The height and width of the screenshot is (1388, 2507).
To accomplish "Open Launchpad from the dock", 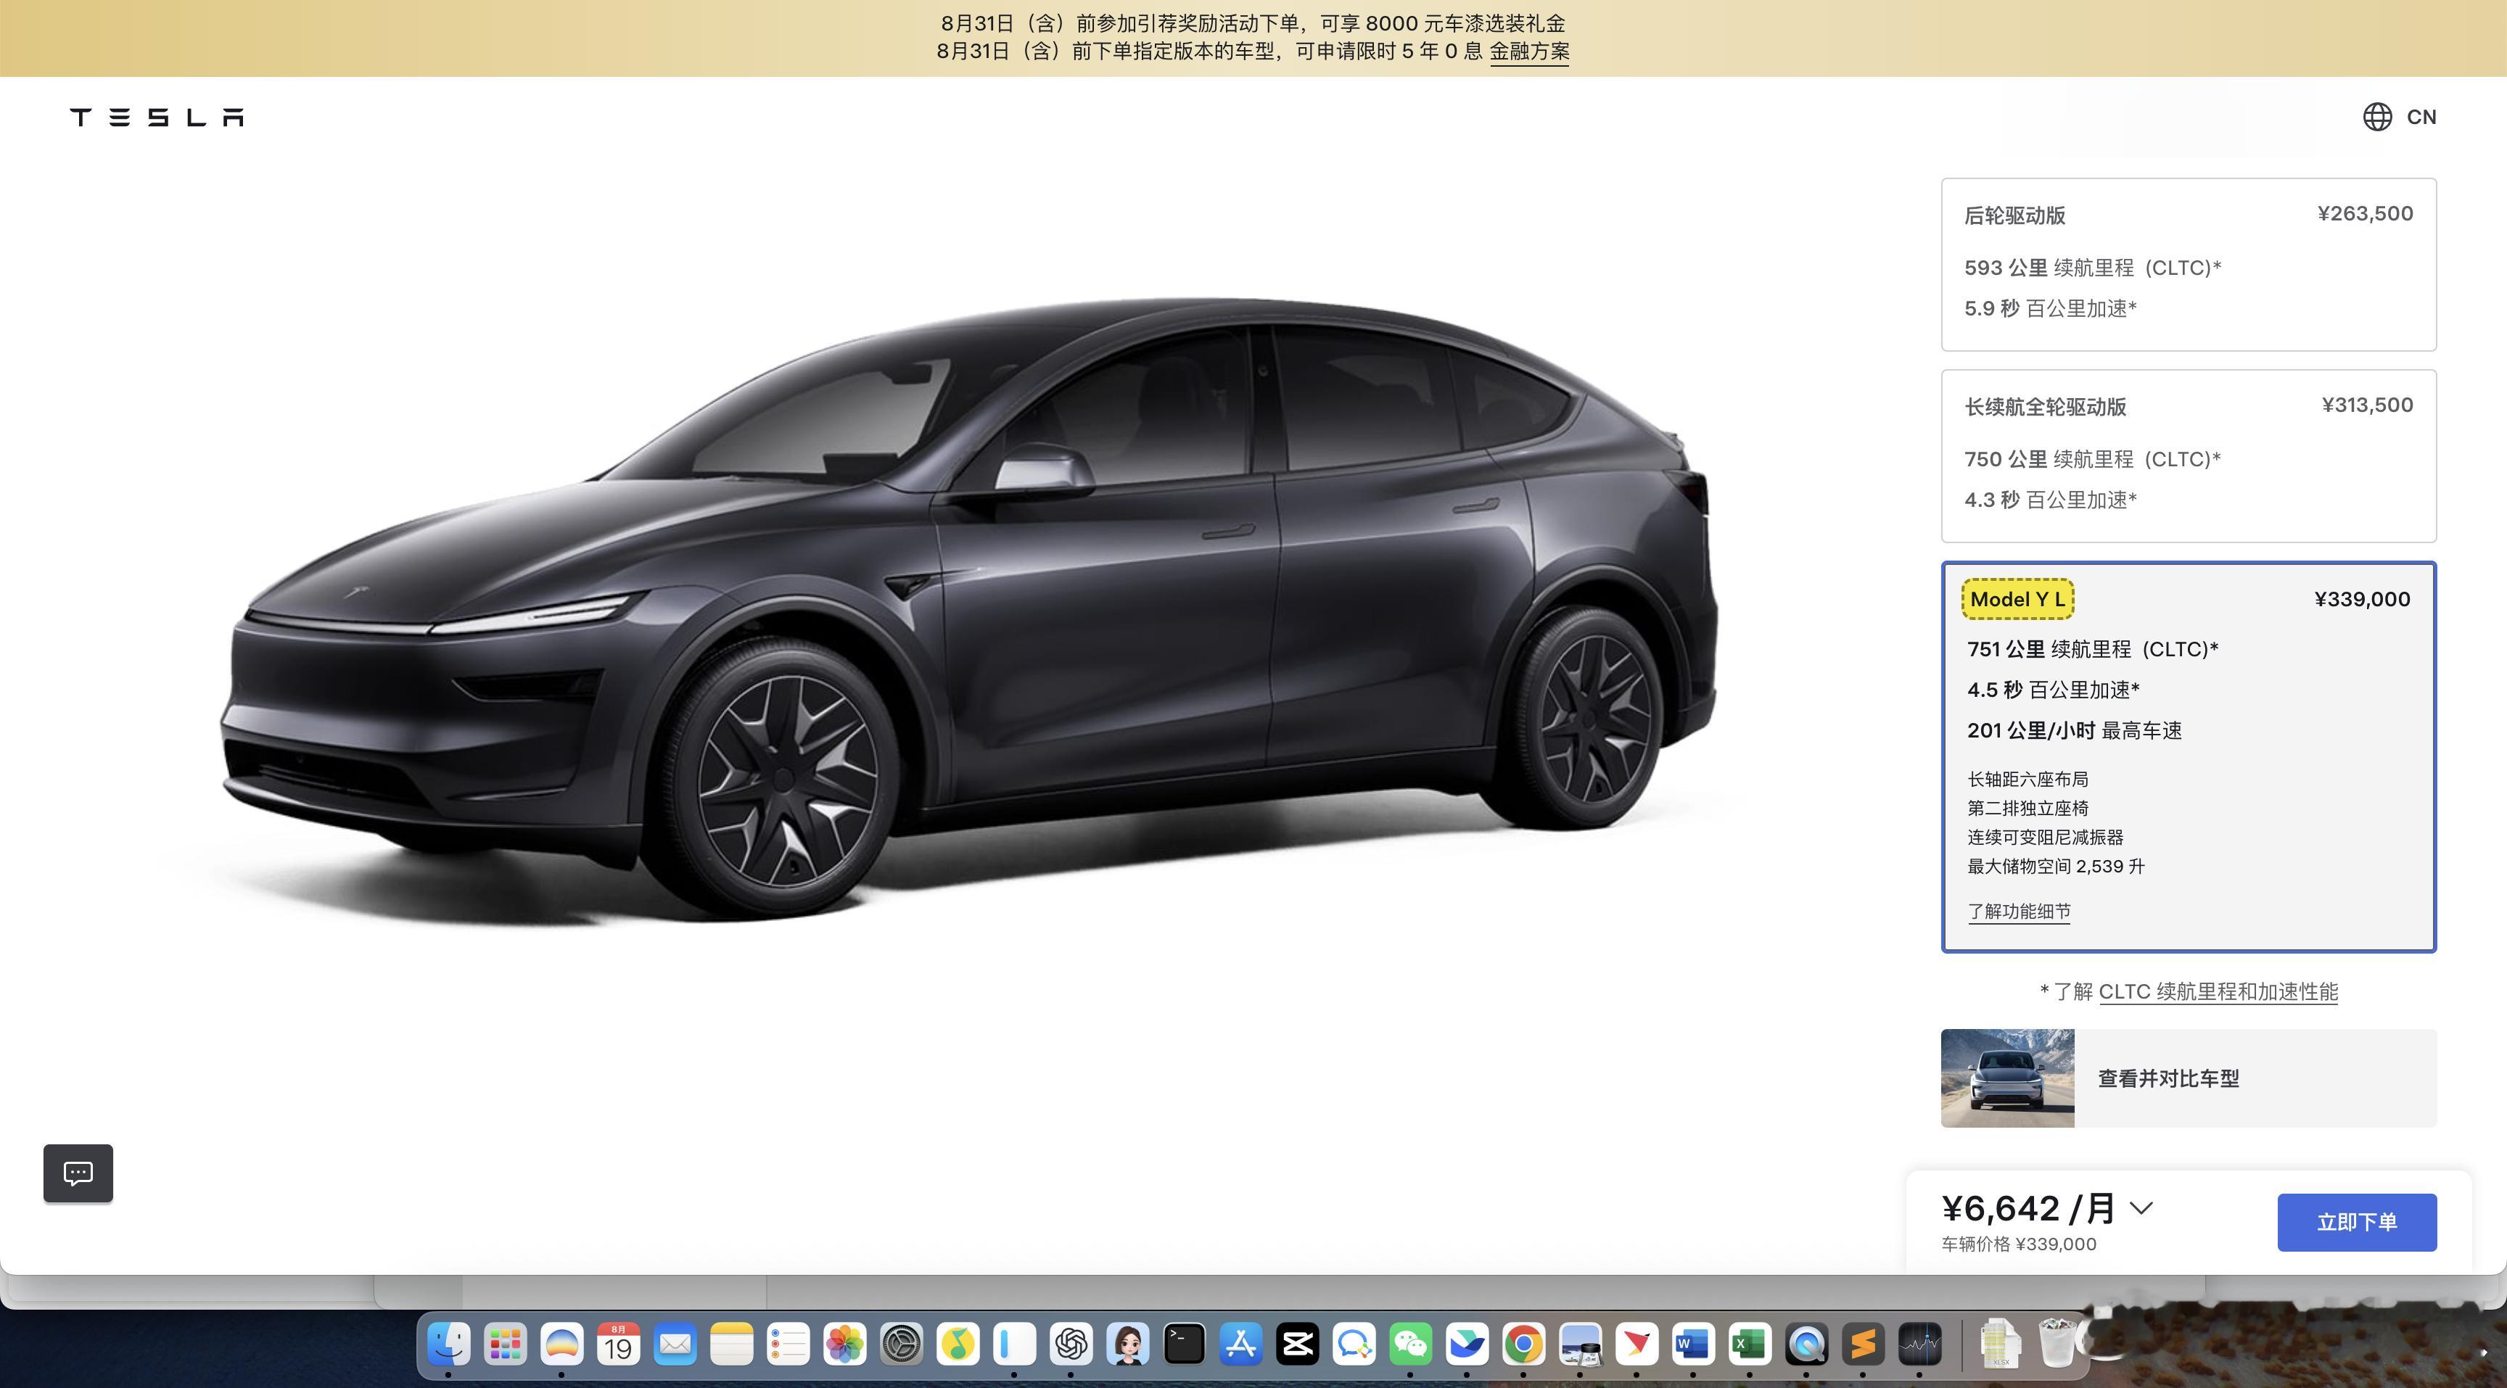I will point(505,1345).
